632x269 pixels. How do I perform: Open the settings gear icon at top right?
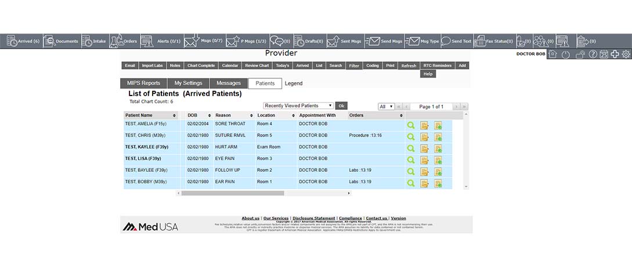(x=626, y=54)
